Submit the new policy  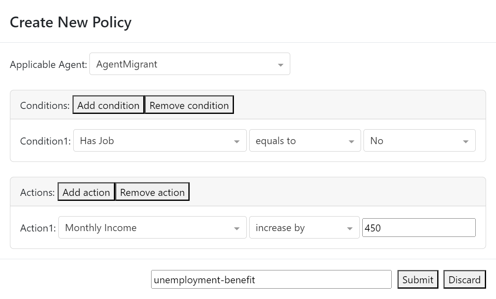(x=417, y=280)
